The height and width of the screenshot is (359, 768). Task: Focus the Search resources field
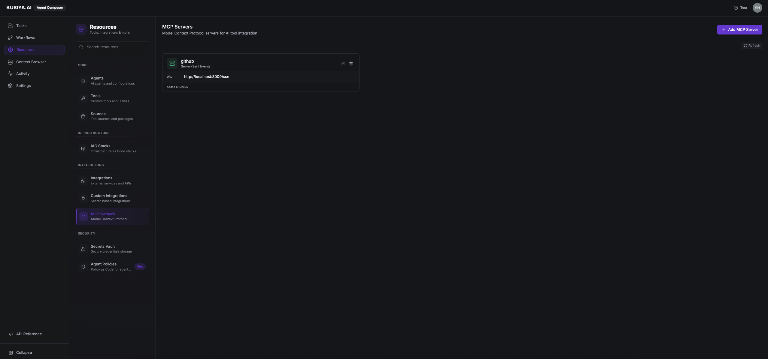pos(112,47)
